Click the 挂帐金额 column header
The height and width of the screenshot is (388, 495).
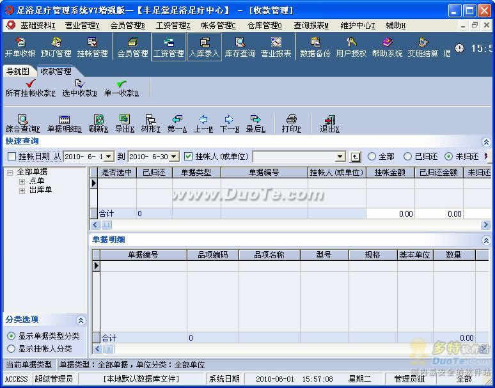coord(390,173)
